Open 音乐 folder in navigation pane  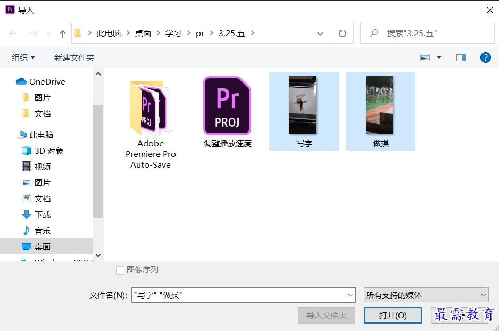pyautogui.click(x=36, y=230)
